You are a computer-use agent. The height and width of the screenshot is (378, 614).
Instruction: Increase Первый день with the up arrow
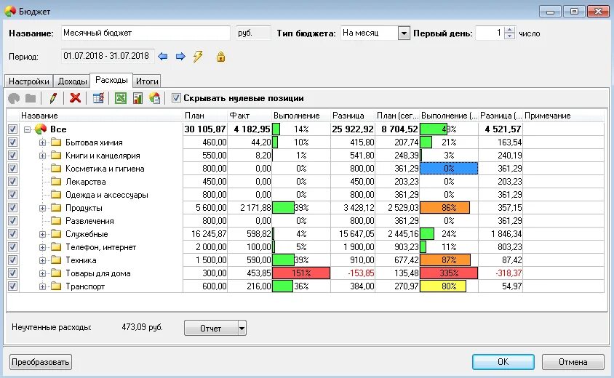pos(509,30)
